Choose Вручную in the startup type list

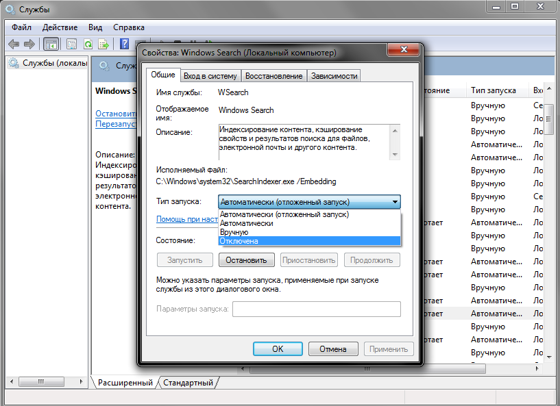click(x=309, y=232)
